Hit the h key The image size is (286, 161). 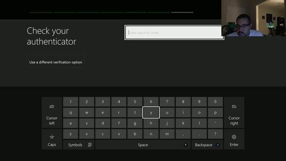151,123
